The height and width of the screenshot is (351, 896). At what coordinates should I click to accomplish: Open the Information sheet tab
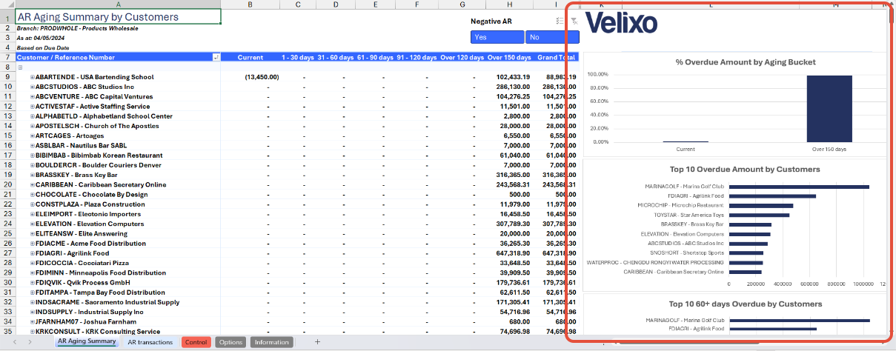click(271, 342)
